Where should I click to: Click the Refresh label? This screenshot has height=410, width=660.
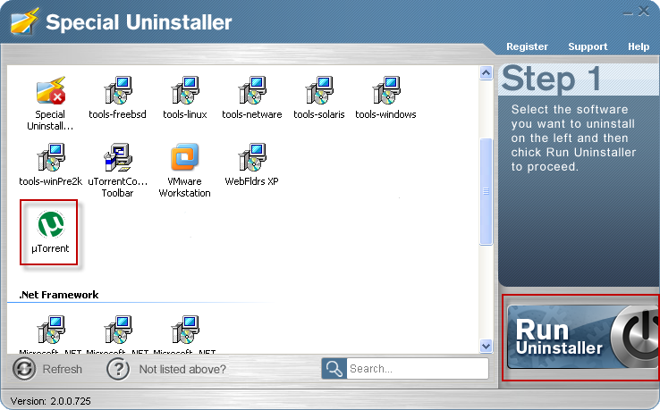tap(63, 369)
